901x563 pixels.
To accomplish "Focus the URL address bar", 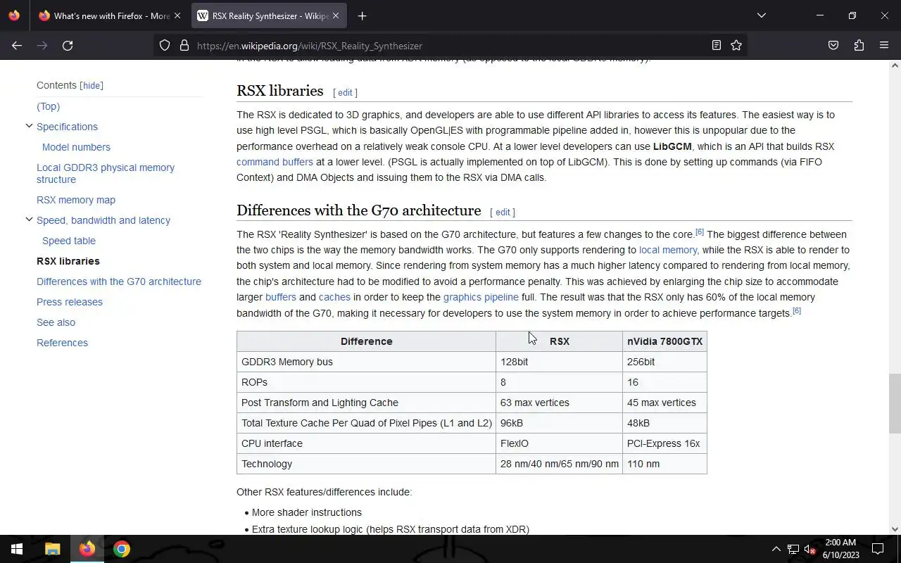I will point(450,46).
